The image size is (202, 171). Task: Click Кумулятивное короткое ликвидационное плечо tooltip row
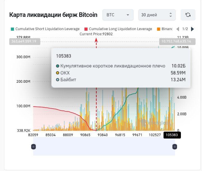[x=121, y=66]
